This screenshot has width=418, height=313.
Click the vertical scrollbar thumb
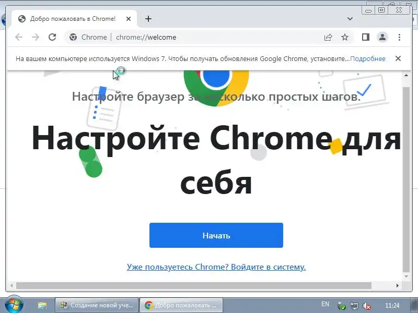(406, 179)
